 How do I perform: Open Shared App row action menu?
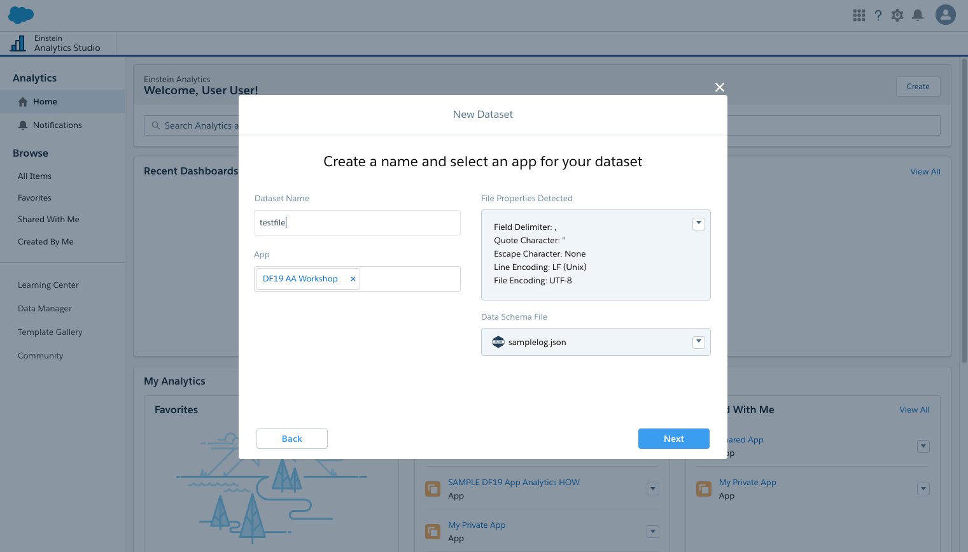pos(923,446)
